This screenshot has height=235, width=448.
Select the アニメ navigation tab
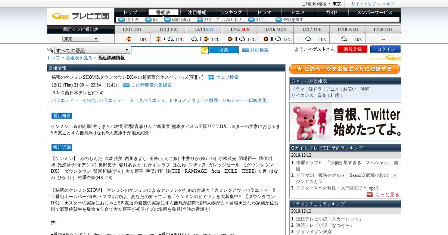(298, 12)
